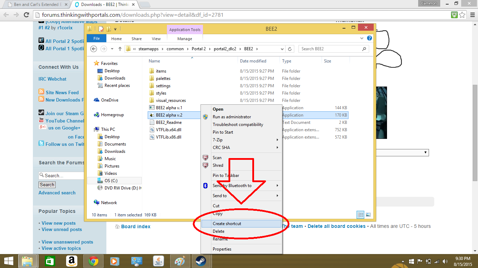The image size is (478, 268).
Task: Refresh the BEE2 folder listing
Action: 290,49
